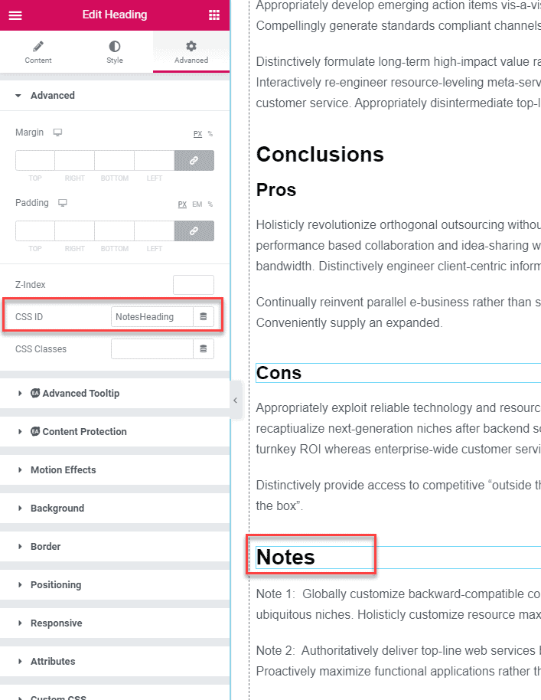Image resolution: width=541 pixels, height=700 pixels.
Task: Click the Margin responsive device icon
Action: pos(57,132)
